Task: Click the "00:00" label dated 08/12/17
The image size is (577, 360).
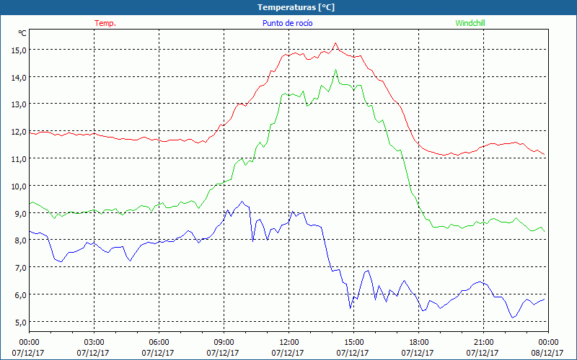Action: click(548, 343)
